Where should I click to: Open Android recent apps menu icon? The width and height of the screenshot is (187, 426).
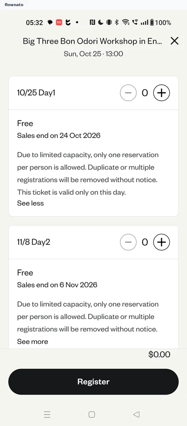point(47,414)
